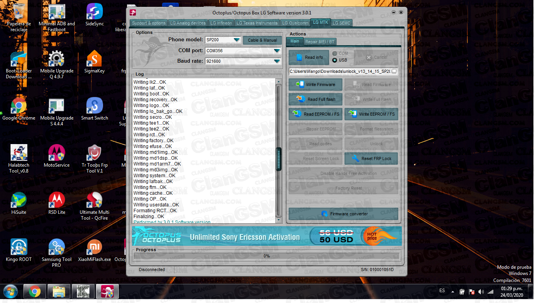Show hidden tray icons arrow
535x303 pixels.
coord(453,292)
